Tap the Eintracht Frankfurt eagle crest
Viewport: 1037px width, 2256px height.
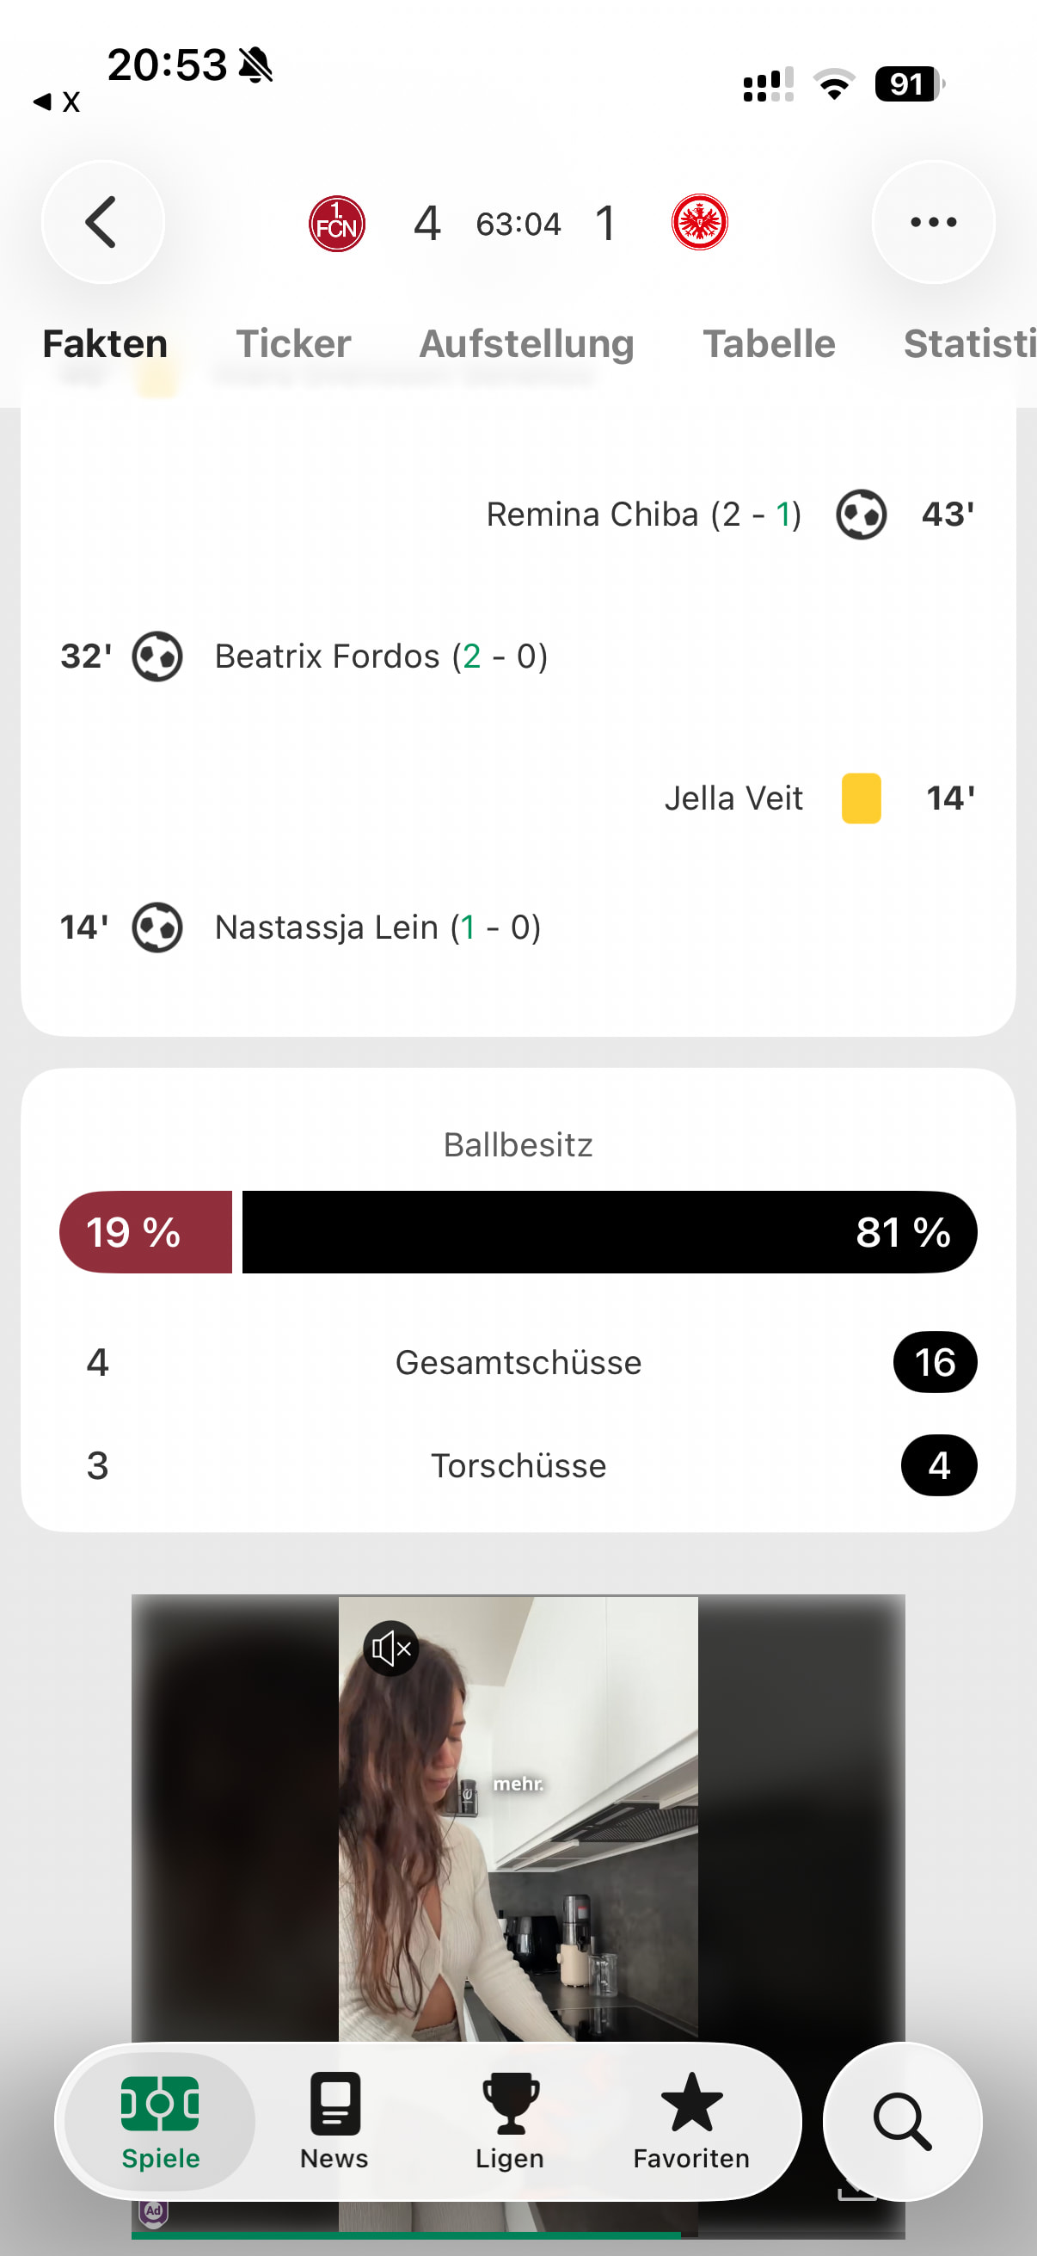(699, 223)
